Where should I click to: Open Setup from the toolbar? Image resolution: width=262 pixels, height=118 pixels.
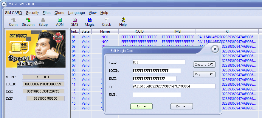[x=43, y=22]
